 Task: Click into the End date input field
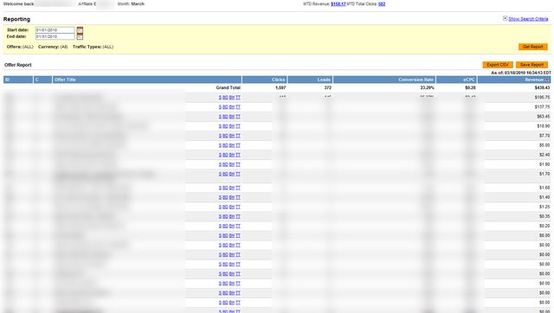[x=55, y=36]
